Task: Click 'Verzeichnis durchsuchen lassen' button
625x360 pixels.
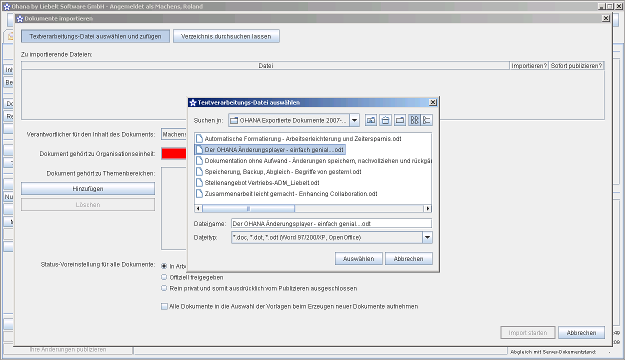Action: click(226, 36)
